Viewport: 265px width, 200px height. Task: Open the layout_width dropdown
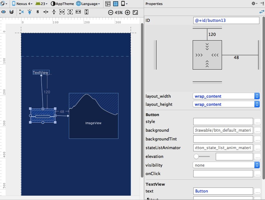pyautogui.click(x=226, y=96)
